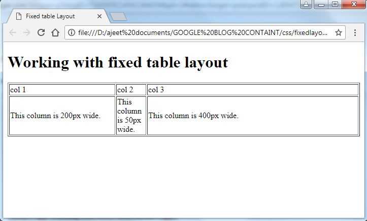This screenshot has height=221, width=367.
Task: Open a new tab button
Action: [118, 17]
